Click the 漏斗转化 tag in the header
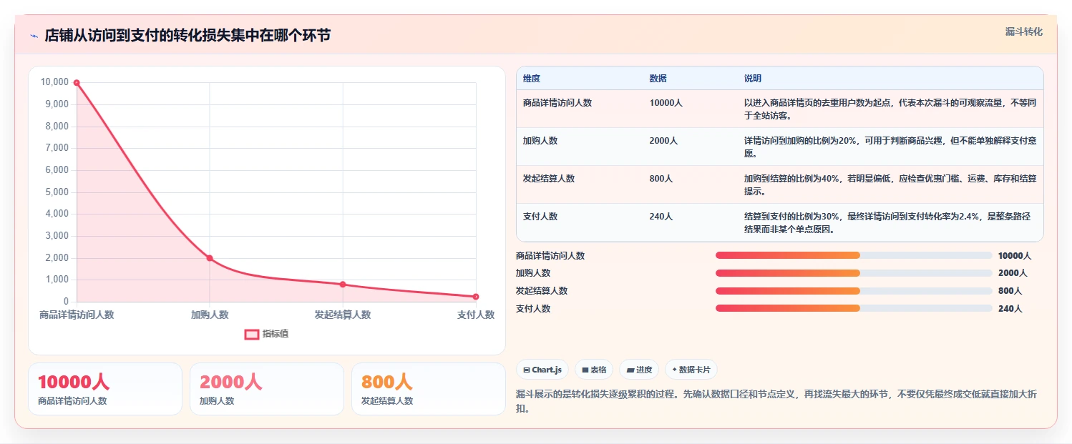 click(1023, 32)
